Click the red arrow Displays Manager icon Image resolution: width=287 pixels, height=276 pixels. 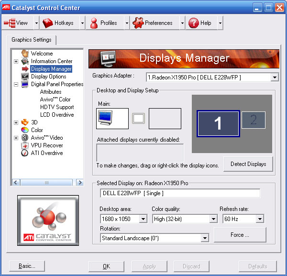point(25,69)
